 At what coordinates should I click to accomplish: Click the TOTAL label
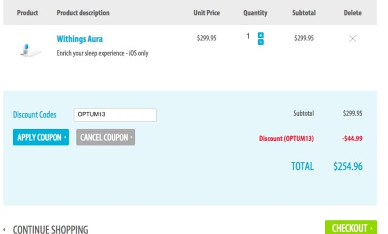click(302, 167)
